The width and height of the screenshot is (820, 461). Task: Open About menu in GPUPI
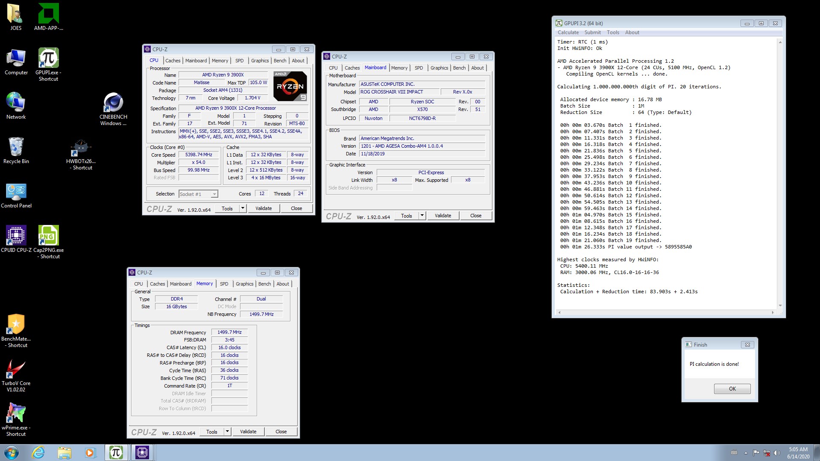632,32
